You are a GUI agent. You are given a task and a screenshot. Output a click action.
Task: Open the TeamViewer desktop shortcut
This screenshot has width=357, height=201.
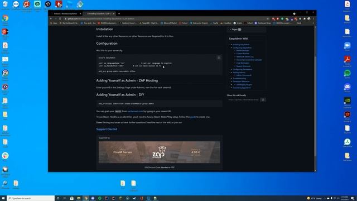point(16,5)
